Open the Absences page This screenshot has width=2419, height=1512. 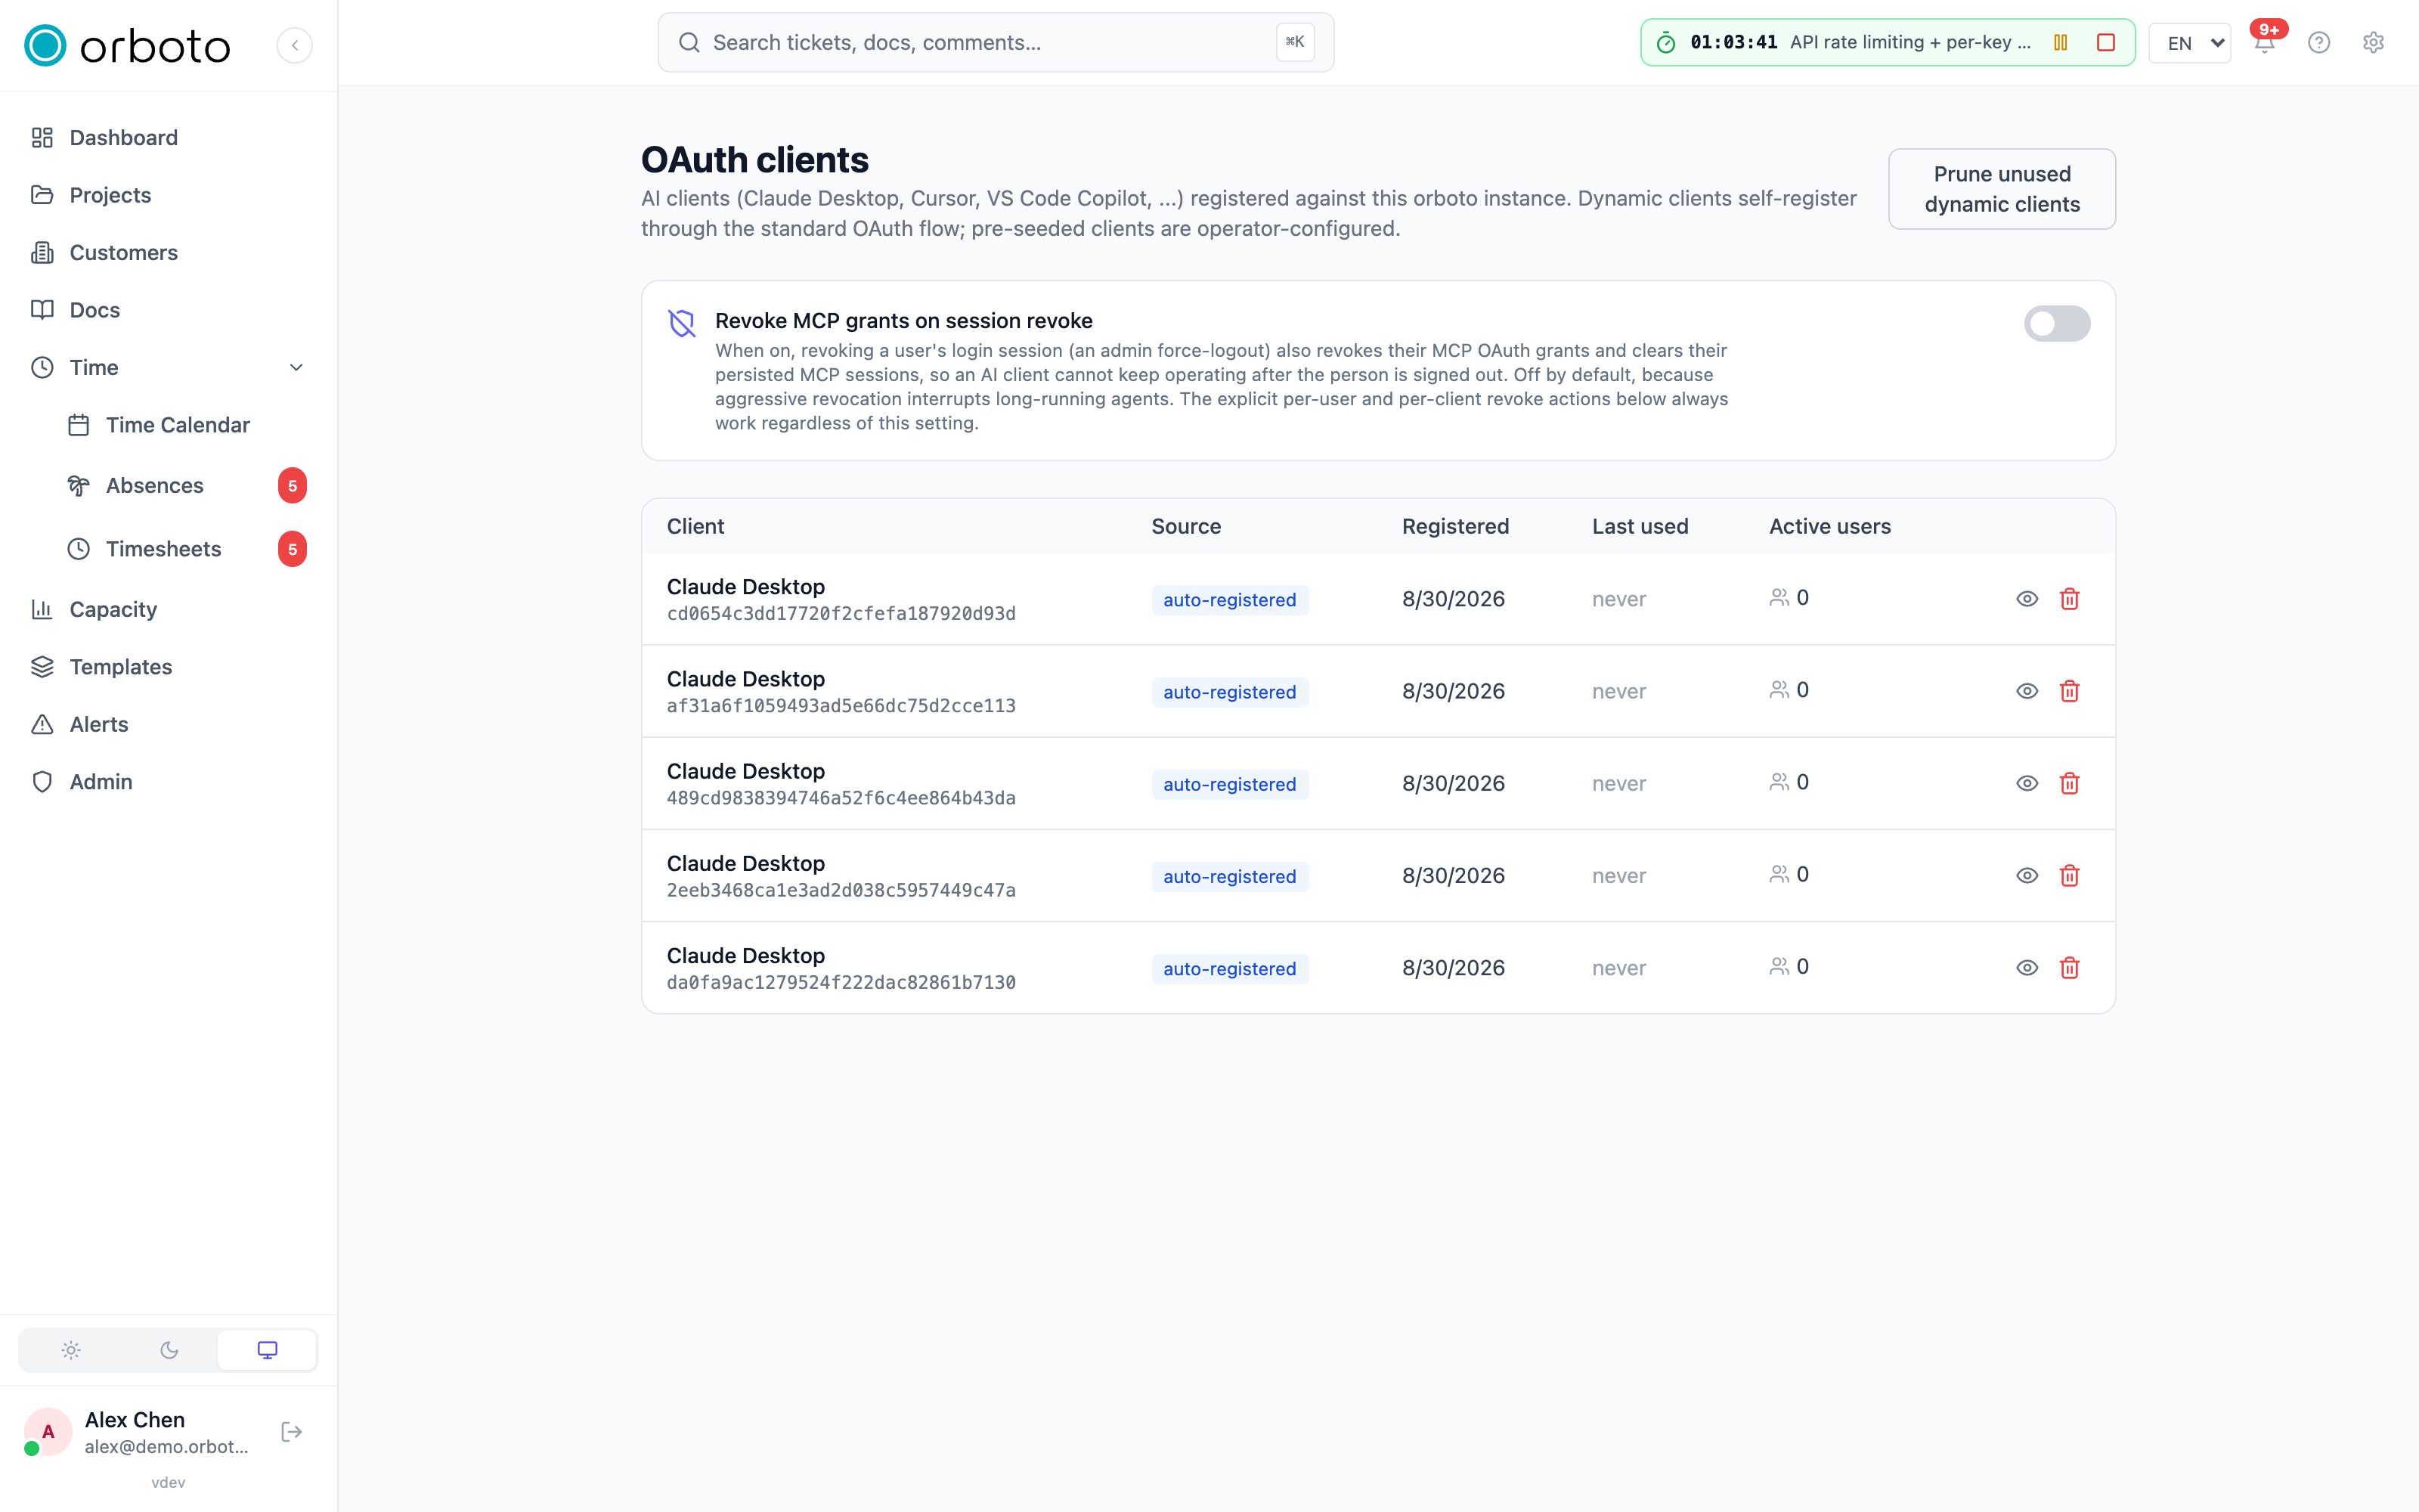186,486
